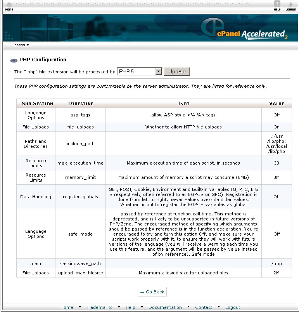
Task: Click the Go Back button
Action: pyautogui.click(x=152, y=292)
